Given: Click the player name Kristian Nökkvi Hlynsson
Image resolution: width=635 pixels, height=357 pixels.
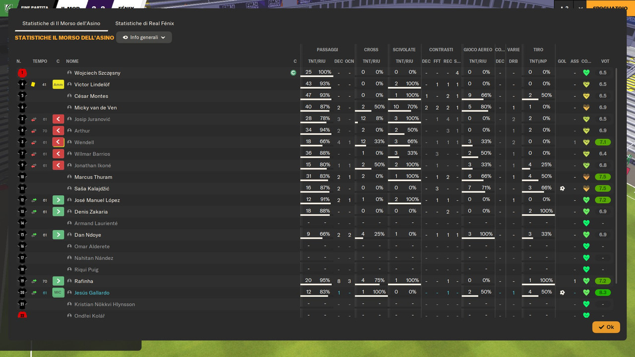Looking at the screenshot, I should pyautogui.click(x=105, y=304).
